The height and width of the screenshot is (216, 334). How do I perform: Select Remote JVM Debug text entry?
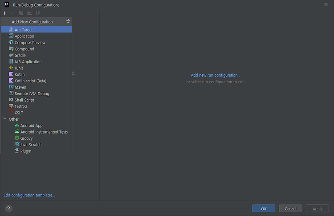pyautogui.click(x=32, y=94)
